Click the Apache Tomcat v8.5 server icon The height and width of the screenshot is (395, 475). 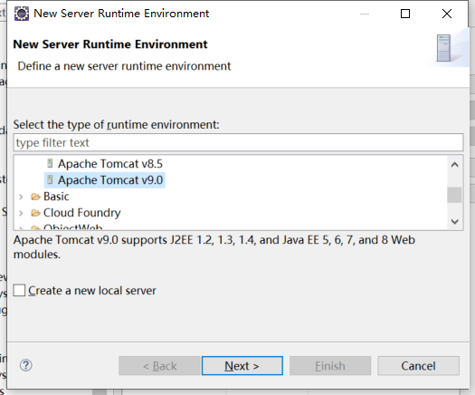(x=50, y=163)
